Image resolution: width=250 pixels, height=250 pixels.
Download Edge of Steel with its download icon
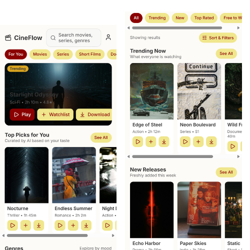click(x=164, y=141)
